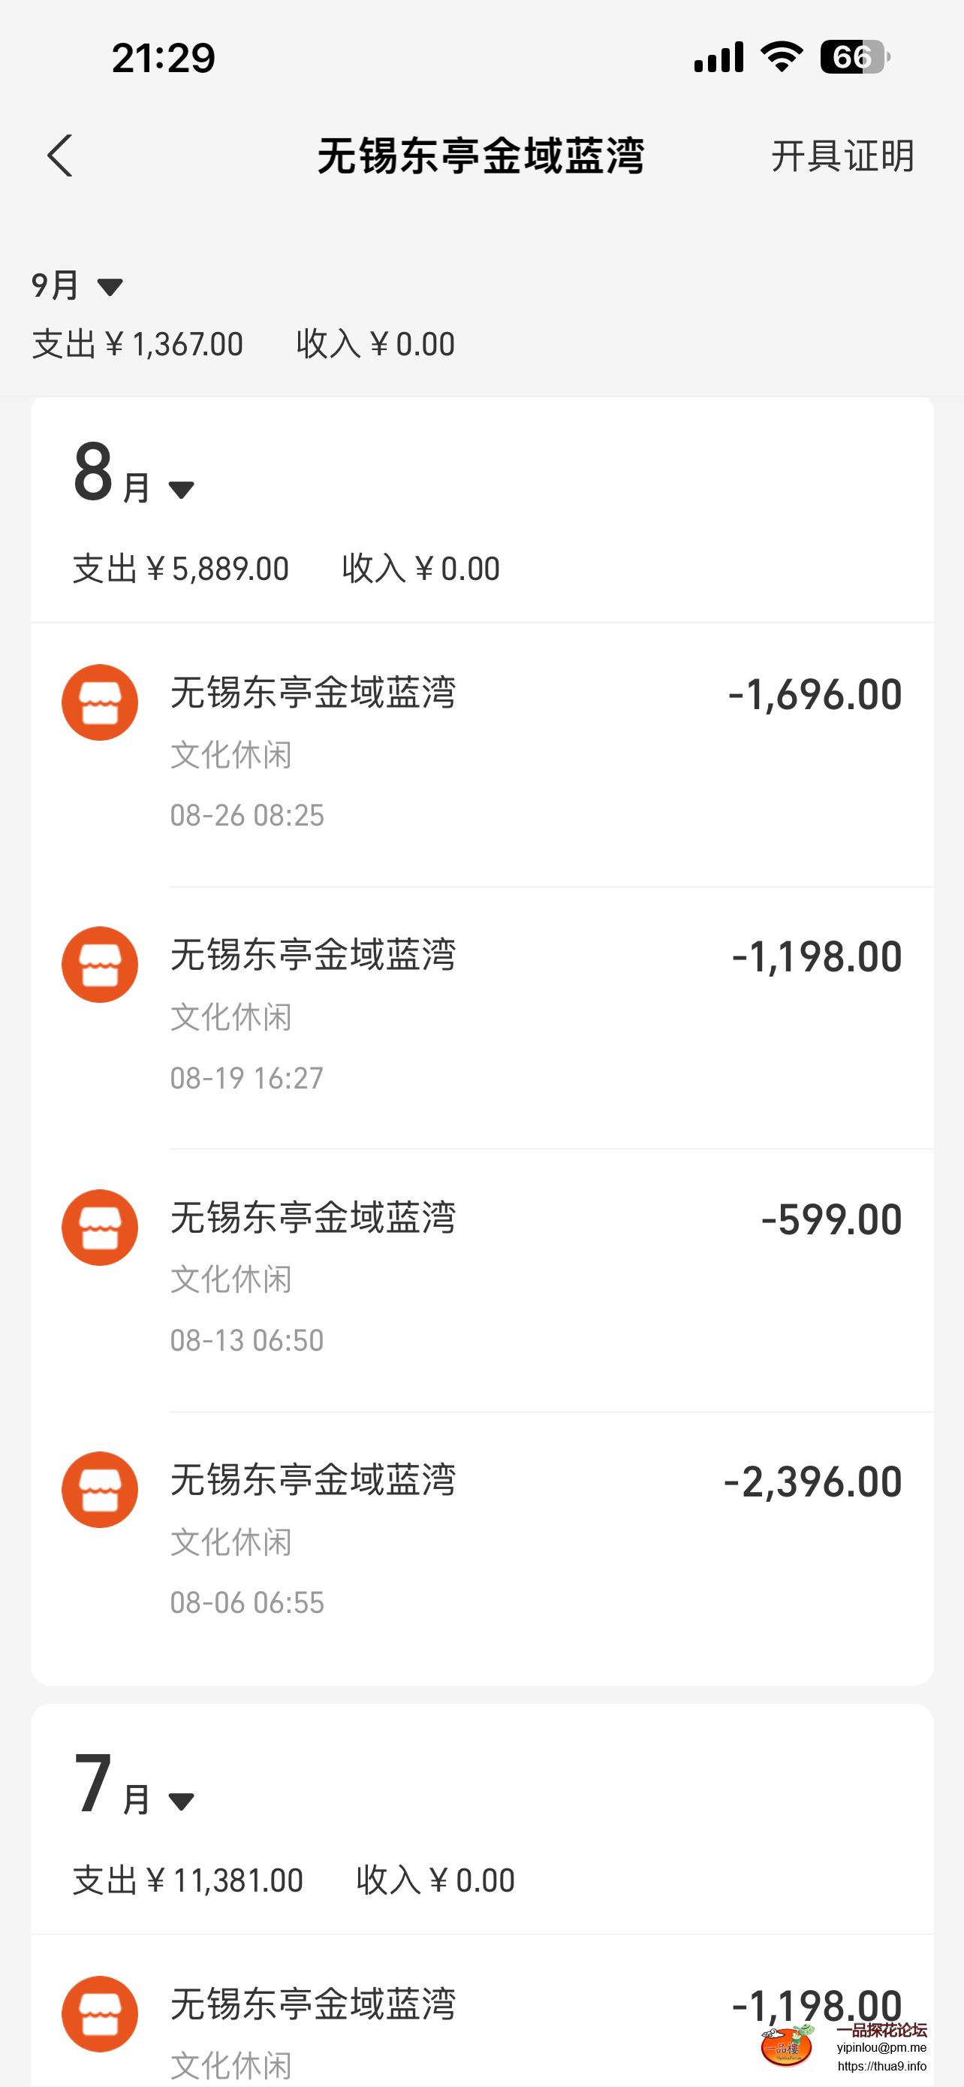Tap the Wi-Fi status icon
The height and width of the screenshot is (2087, 964).
781,58
